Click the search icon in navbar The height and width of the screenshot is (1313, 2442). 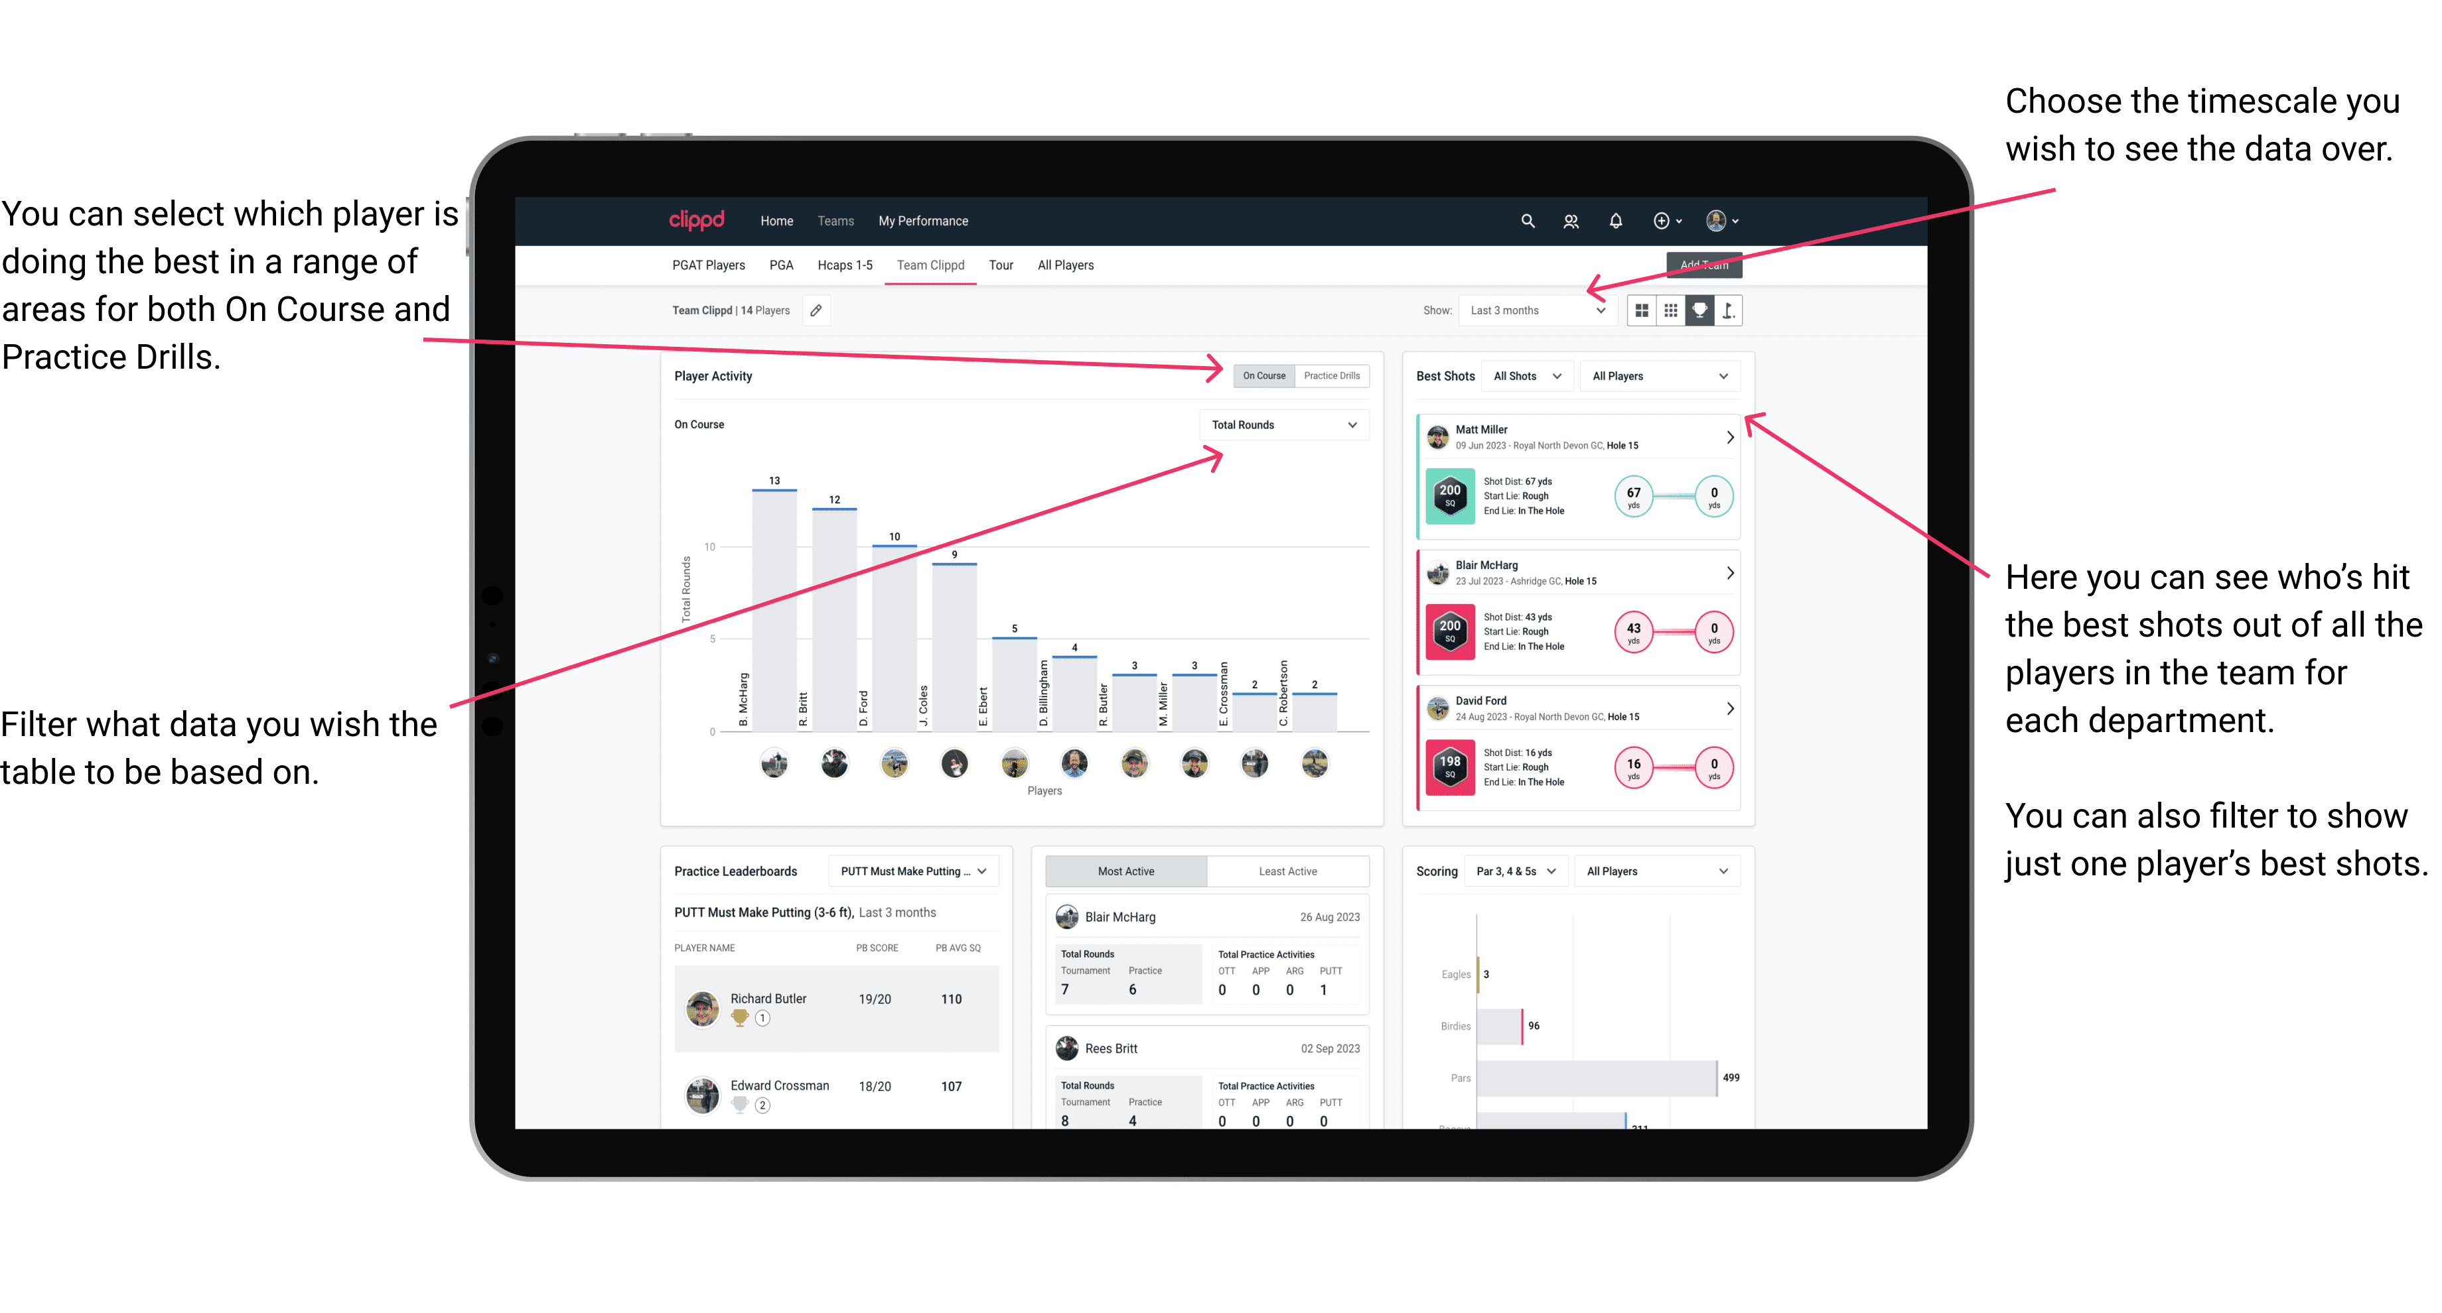1525,220
